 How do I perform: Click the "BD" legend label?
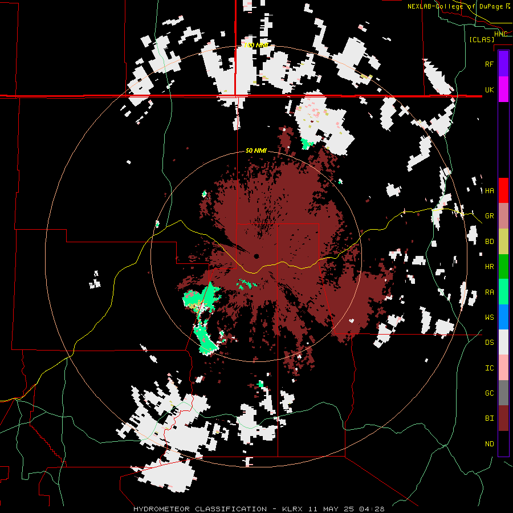pyautogui.click(x=489, y=242)
